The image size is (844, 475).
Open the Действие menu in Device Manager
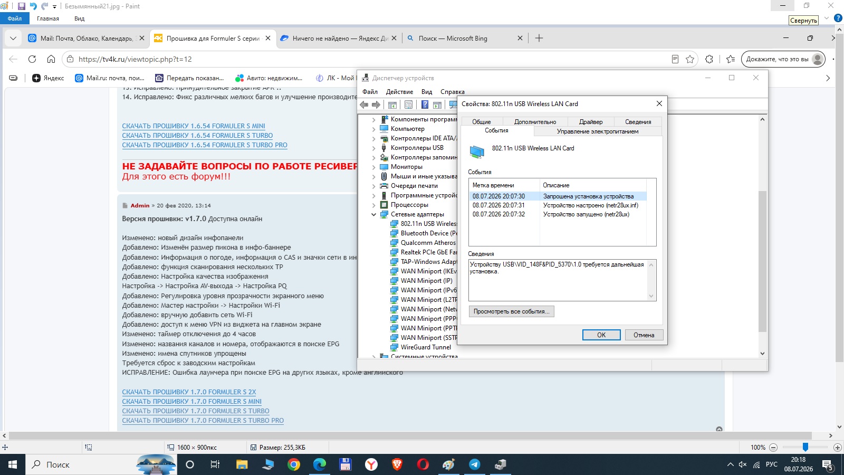tap(399, 91)
